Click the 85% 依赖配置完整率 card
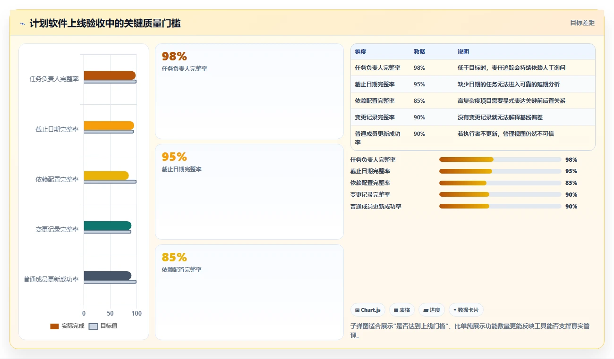This screenshot has width=614, height=359. click(x=249, y=292)
